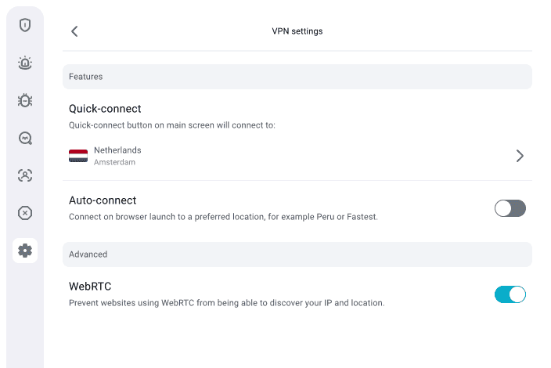This screenshot has width=551, height=368.
Task: Click the Features section header
Action: (86, 77)
